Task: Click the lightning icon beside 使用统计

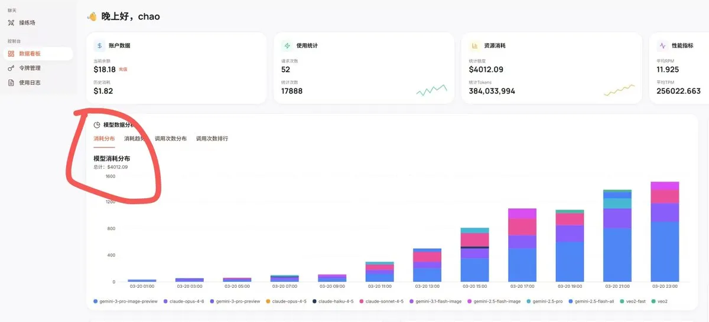Action: pos(287,45)
